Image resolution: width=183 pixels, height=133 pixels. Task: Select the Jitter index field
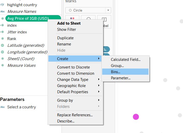[x=17, y=32]
